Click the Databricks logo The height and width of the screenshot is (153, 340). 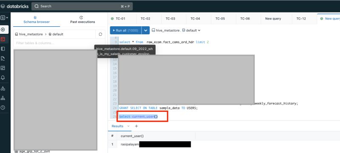point(14,6)
